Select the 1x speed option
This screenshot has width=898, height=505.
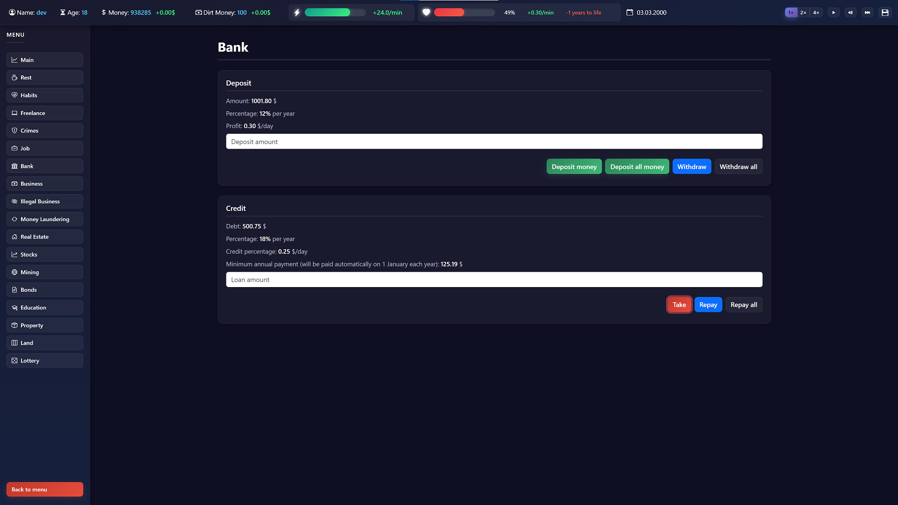point(790,13)
